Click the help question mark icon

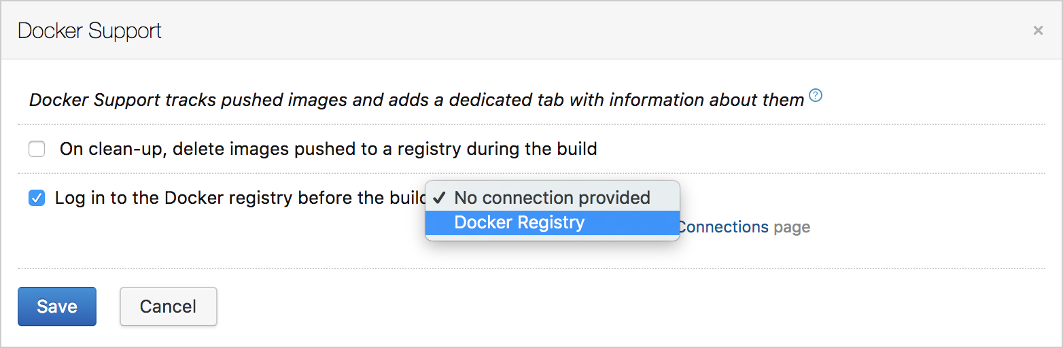point(816,95)
